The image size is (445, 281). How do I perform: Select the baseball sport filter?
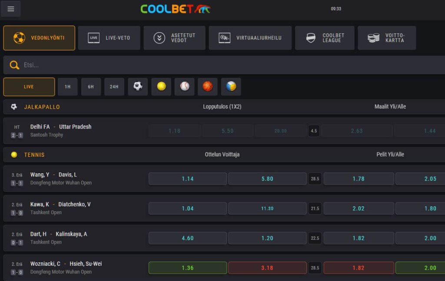point(184,86)
